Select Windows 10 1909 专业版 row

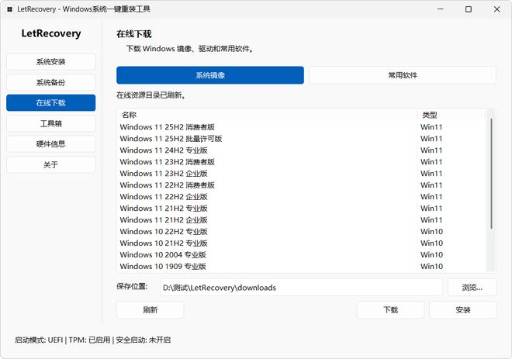click(302, 266)
